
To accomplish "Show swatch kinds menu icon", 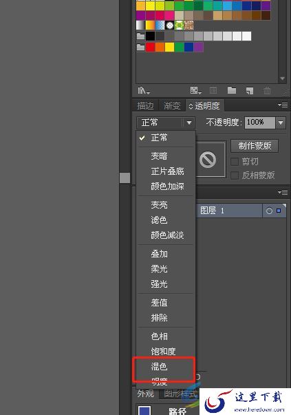I will click(x=196, y=91).
